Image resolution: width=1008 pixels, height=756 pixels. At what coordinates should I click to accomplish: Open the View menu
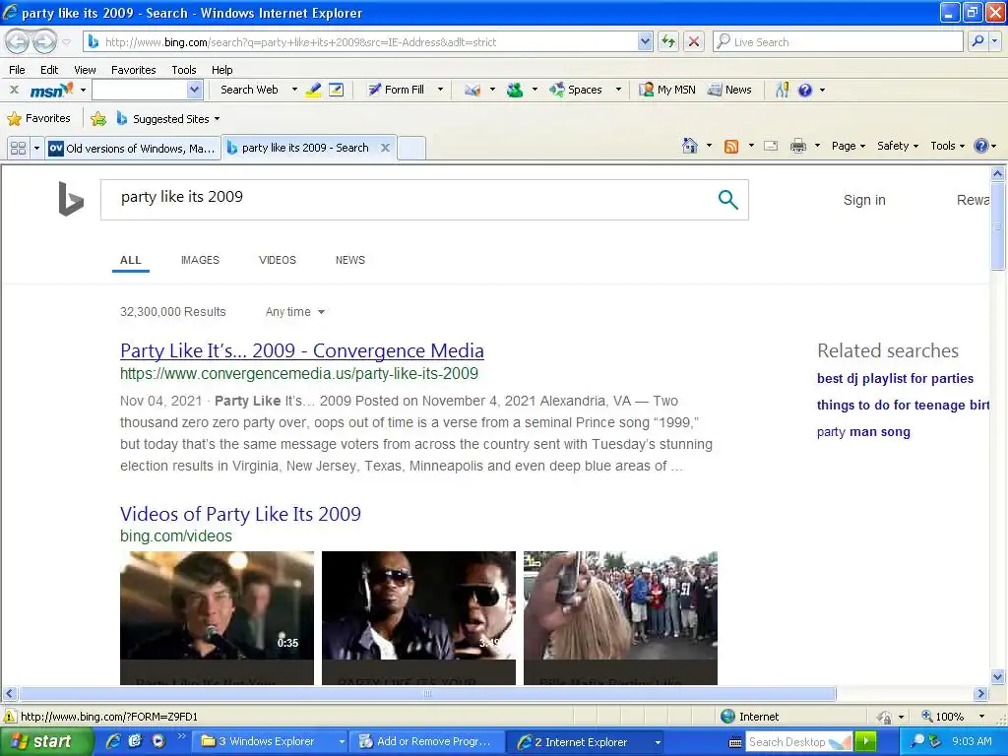coord(85,70)
